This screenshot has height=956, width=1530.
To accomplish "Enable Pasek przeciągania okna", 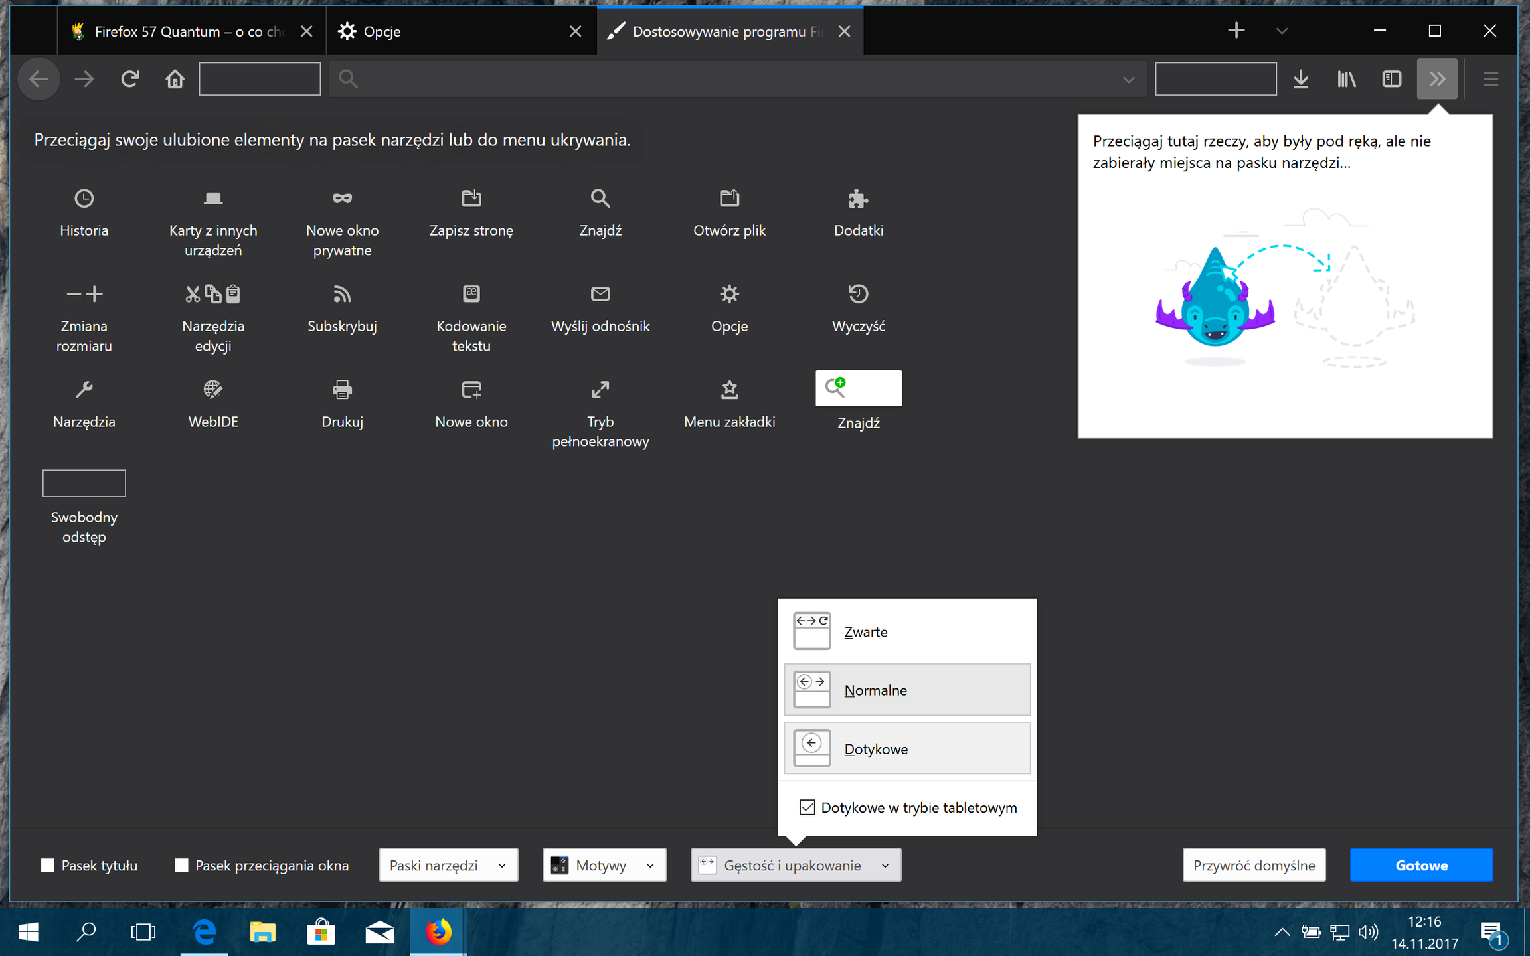I will pos(180,865).
